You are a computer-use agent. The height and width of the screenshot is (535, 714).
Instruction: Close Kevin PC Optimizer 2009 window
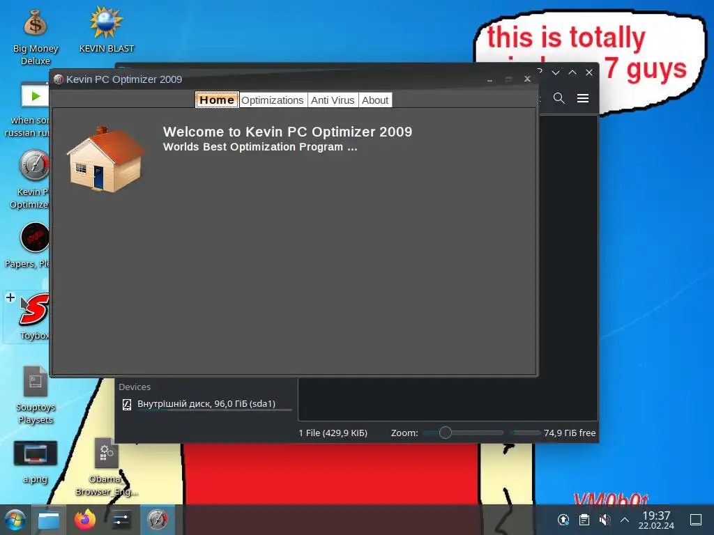click(x=527, y=79)
